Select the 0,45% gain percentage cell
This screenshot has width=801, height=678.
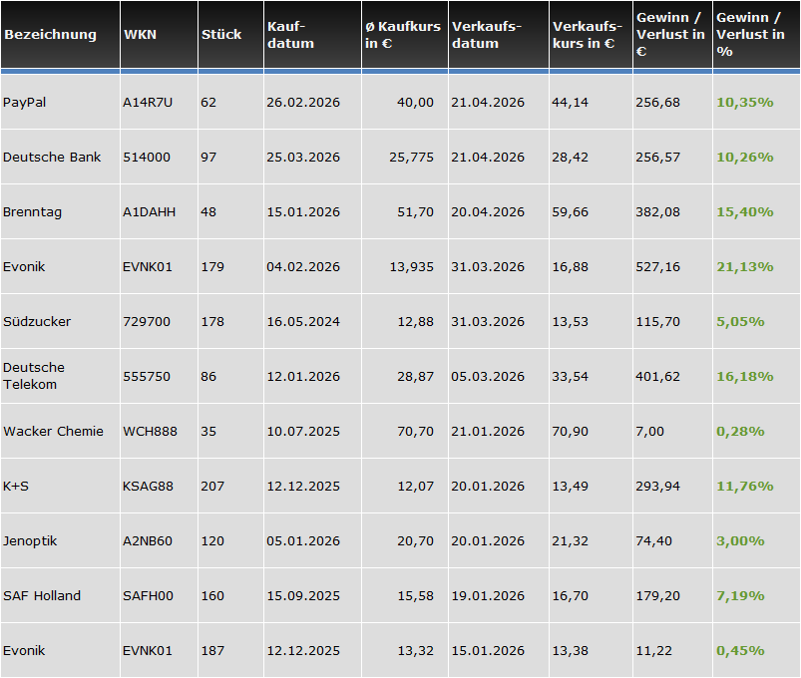point(740,651)
